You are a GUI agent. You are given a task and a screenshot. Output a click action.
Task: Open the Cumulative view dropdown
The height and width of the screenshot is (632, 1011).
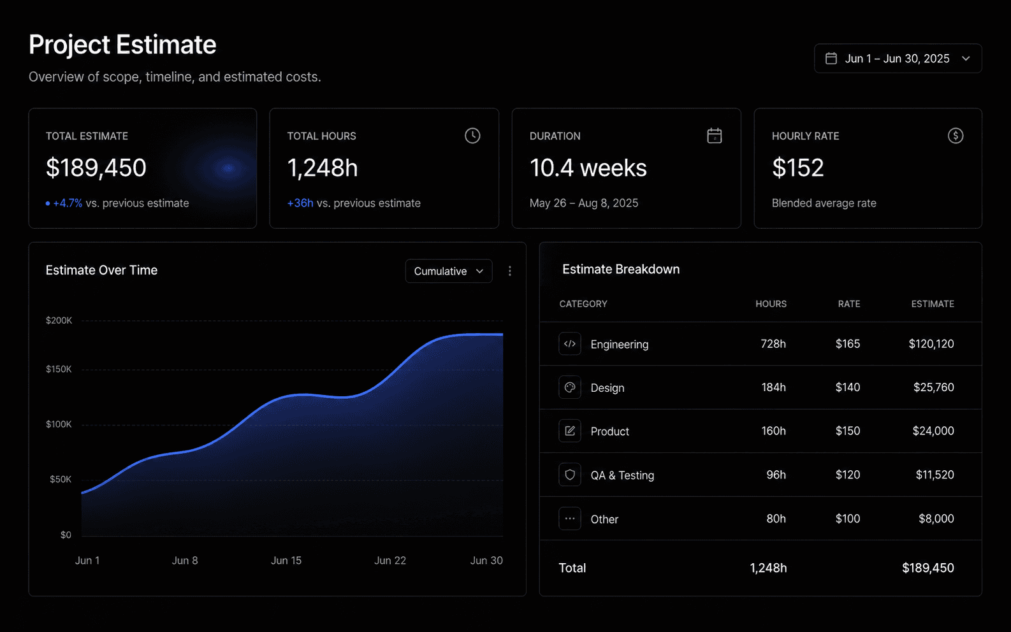point(449,271)
